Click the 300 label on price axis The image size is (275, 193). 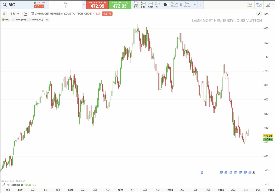tap(266, 185)
